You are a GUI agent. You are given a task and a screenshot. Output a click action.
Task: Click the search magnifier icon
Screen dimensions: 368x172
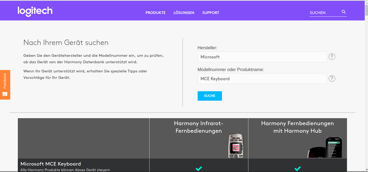(344, 12)
